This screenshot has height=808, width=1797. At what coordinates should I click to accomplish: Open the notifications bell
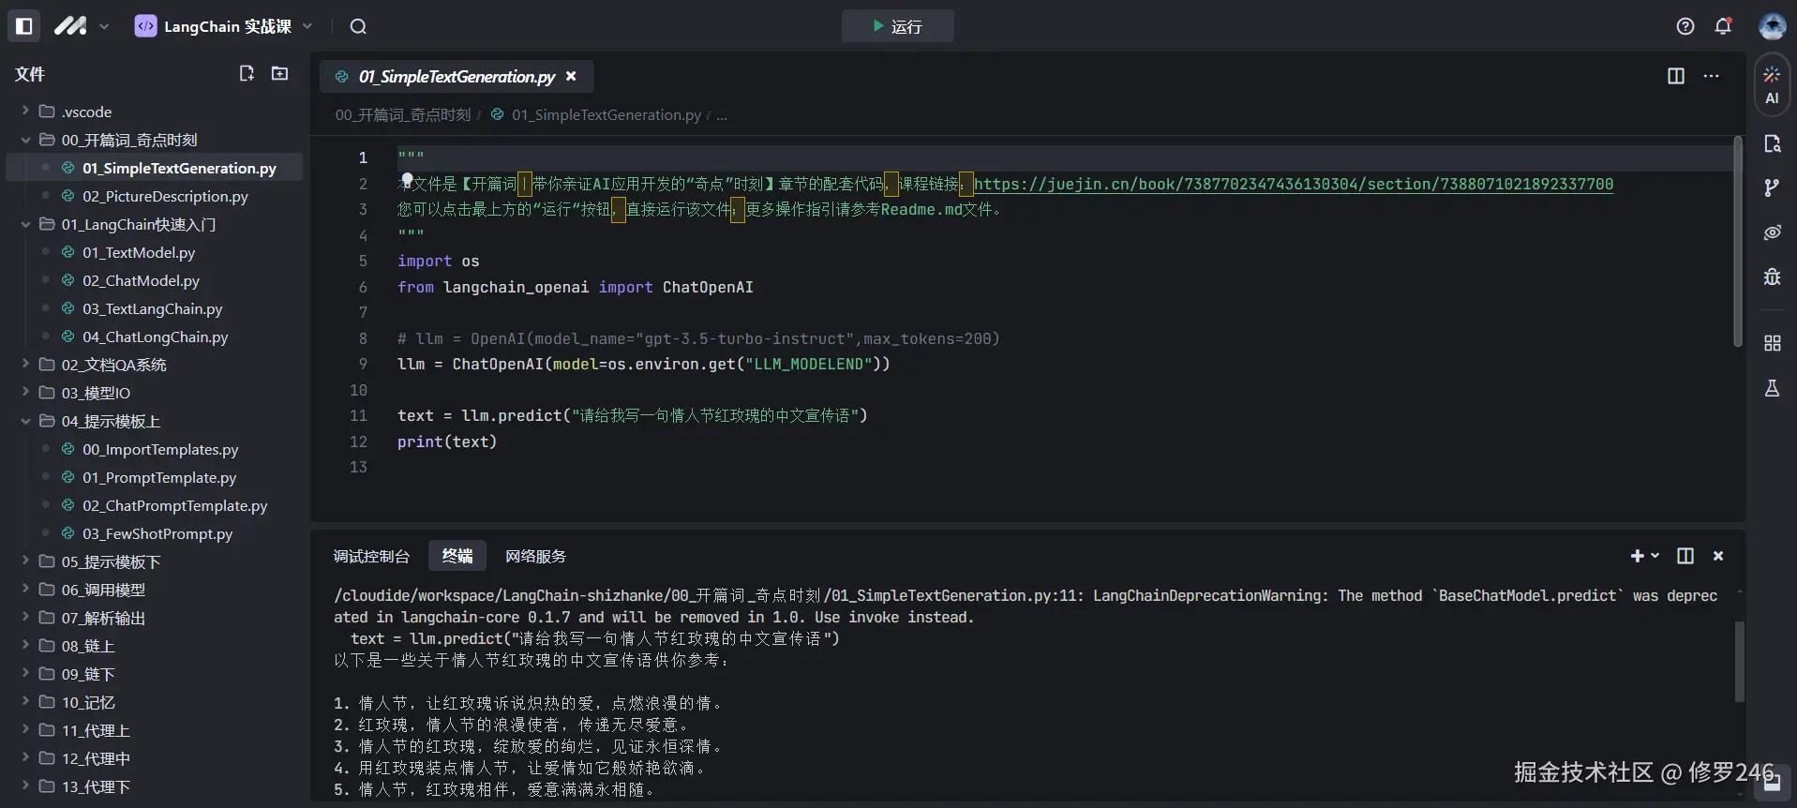tap(1722, 26)
